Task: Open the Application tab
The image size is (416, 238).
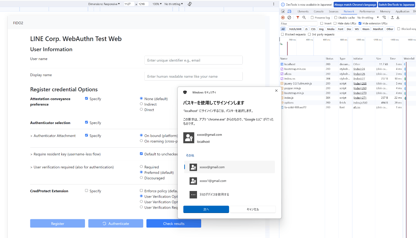Action: coord(402,11)
